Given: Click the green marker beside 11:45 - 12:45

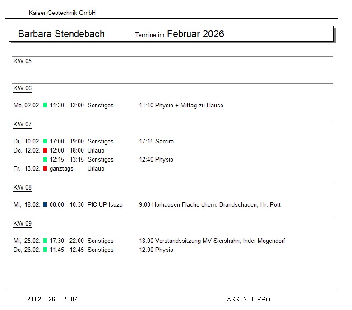Looking at the screenshot, I should point(45,250).
